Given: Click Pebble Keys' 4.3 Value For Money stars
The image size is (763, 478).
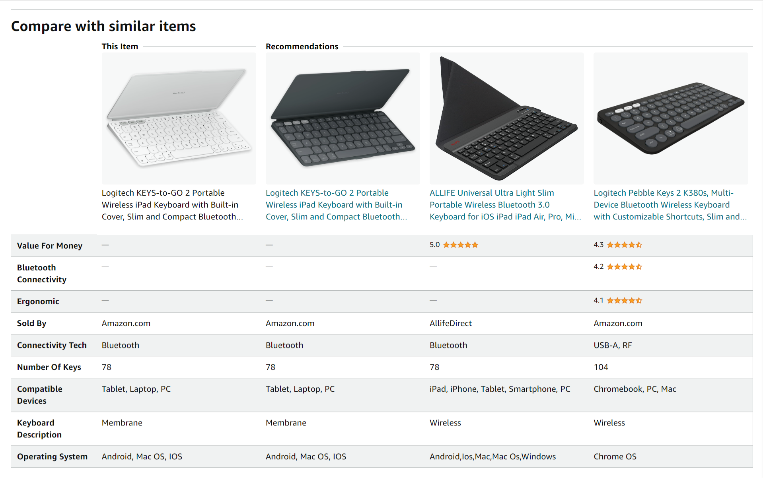Looking at the screenshot, I should pyautogui.click(x=624, y=245).
